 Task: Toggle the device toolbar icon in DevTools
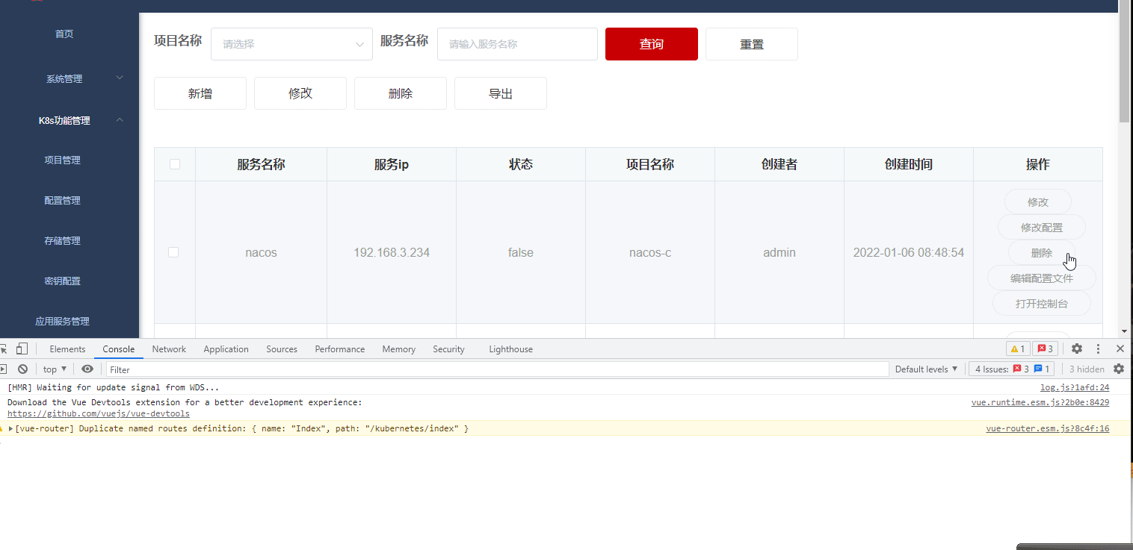pyautogui.click(x=22, y=349)
